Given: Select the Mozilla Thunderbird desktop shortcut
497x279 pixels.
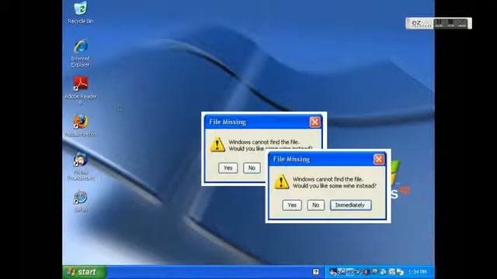Looking at the screenshot, I should tap(81, 167).
